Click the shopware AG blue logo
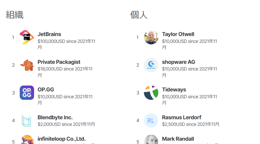The image size is (260, 144). click(x=151, y=65)
